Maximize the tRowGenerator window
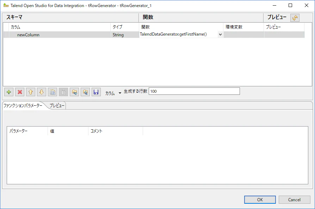 point(290,5)
